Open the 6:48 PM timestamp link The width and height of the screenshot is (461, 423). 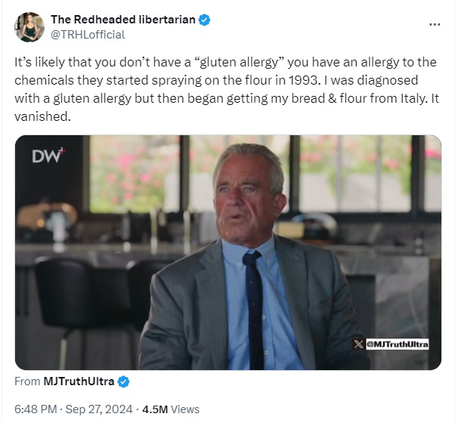pyautogui.click(x=36, y=409)
